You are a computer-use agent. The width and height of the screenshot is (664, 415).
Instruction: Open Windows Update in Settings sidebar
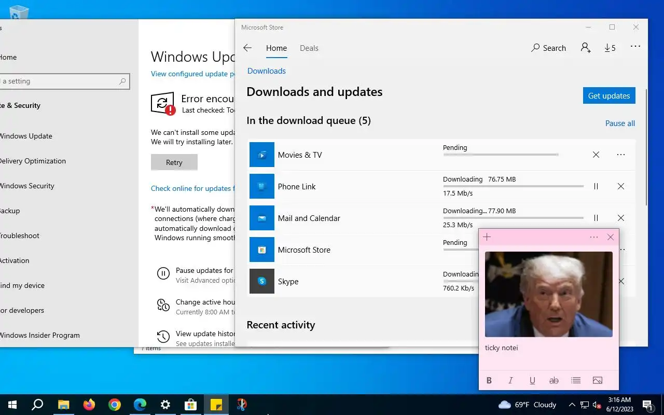click(x=26, y=136)
